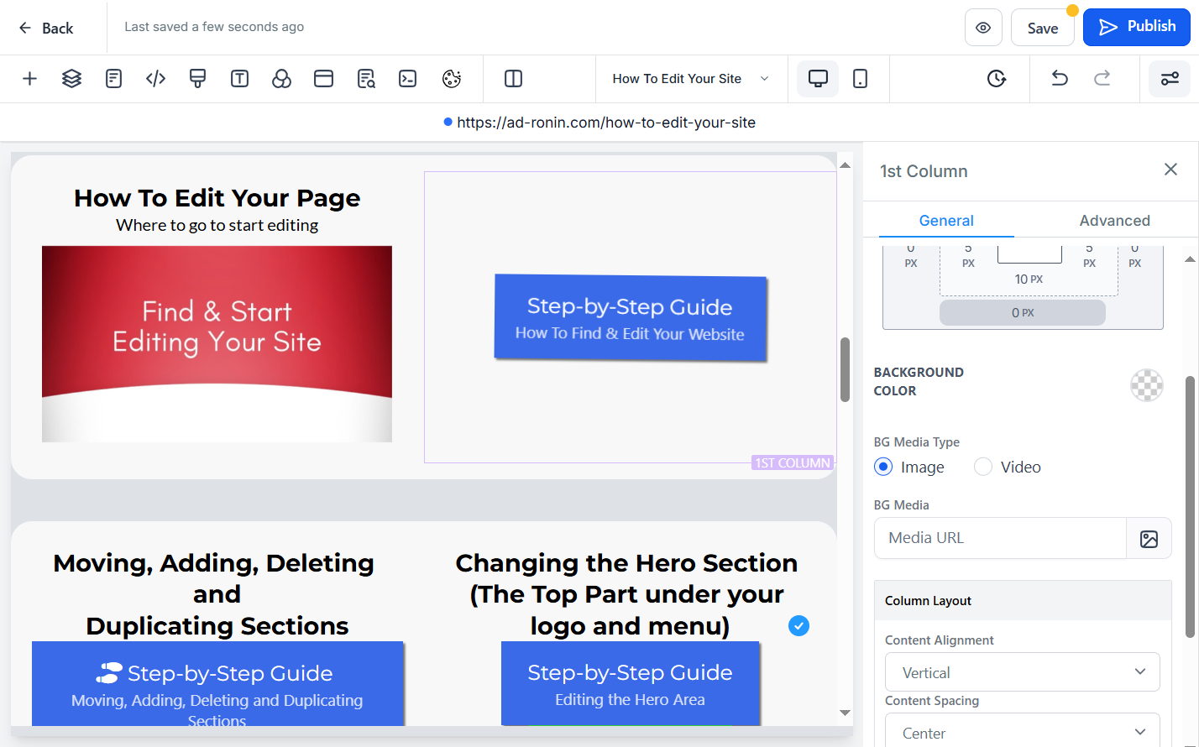Screen dimensions: 1199x747
Task: Open the cookie settings icon
Action: (x=452, y=79)
